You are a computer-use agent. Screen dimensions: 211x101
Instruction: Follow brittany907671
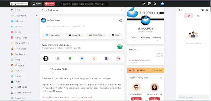pyautogui.click(x=136, y=99)
